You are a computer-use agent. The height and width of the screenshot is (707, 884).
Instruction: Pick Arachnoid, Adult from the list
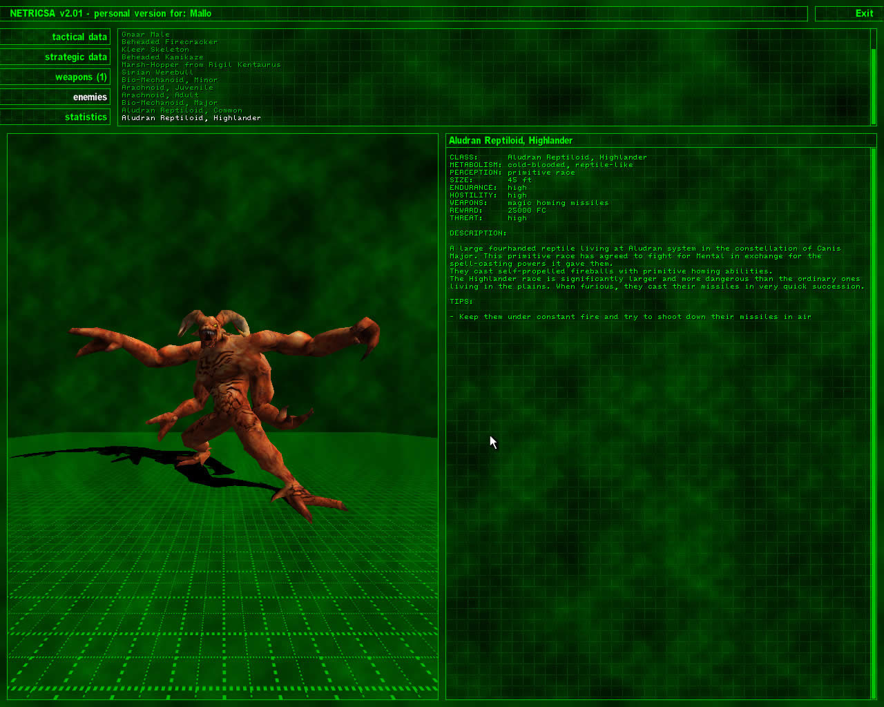pos(160,95)
